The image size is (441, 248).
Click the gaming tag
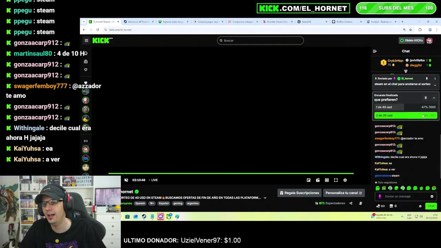coord(178,203)
